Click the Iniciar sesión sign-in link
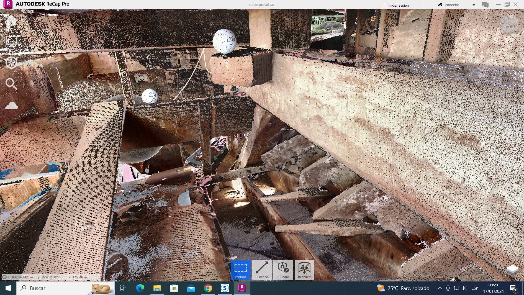This screenshot has width=524, height=295. pos(398,5)
